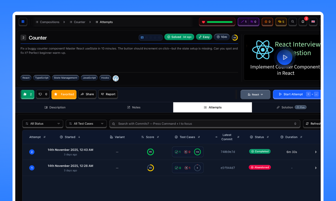
Task: Click attempt number 1 badge
Action: pyautogui.click(x=32, y=168)
